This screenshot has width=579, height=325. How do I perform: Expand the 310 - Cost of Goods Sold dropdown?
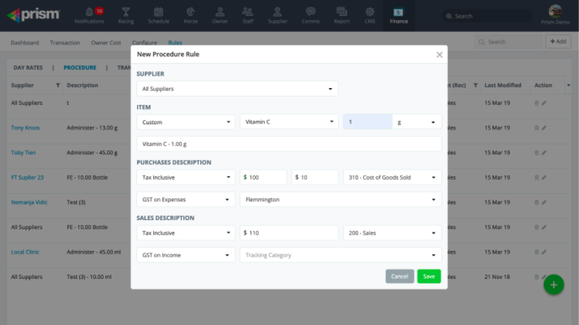pyautogui.click(x=392, y=178)
